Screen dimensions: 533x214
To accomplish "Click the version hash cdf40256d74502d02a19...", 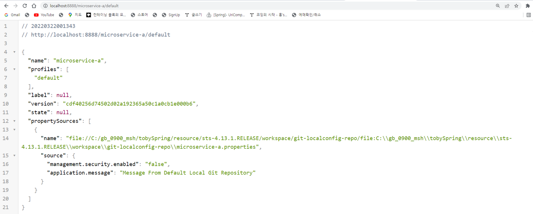I will pos(129,104).
